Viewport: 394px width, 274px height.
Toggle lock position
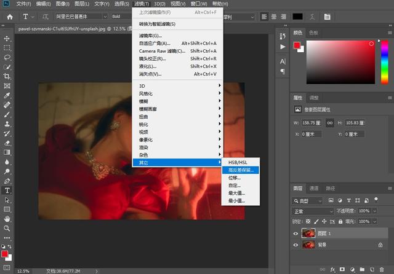tap(324, 221)
